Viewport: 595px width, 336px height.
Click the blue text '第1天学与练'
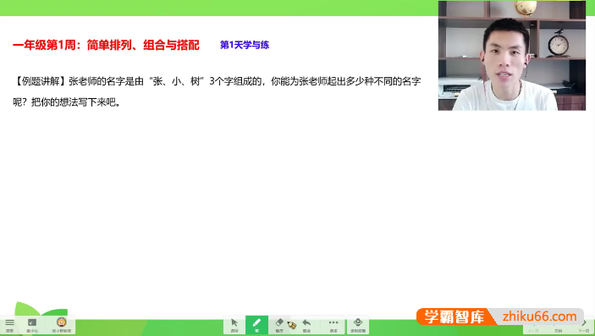click(x=245, y=45)
